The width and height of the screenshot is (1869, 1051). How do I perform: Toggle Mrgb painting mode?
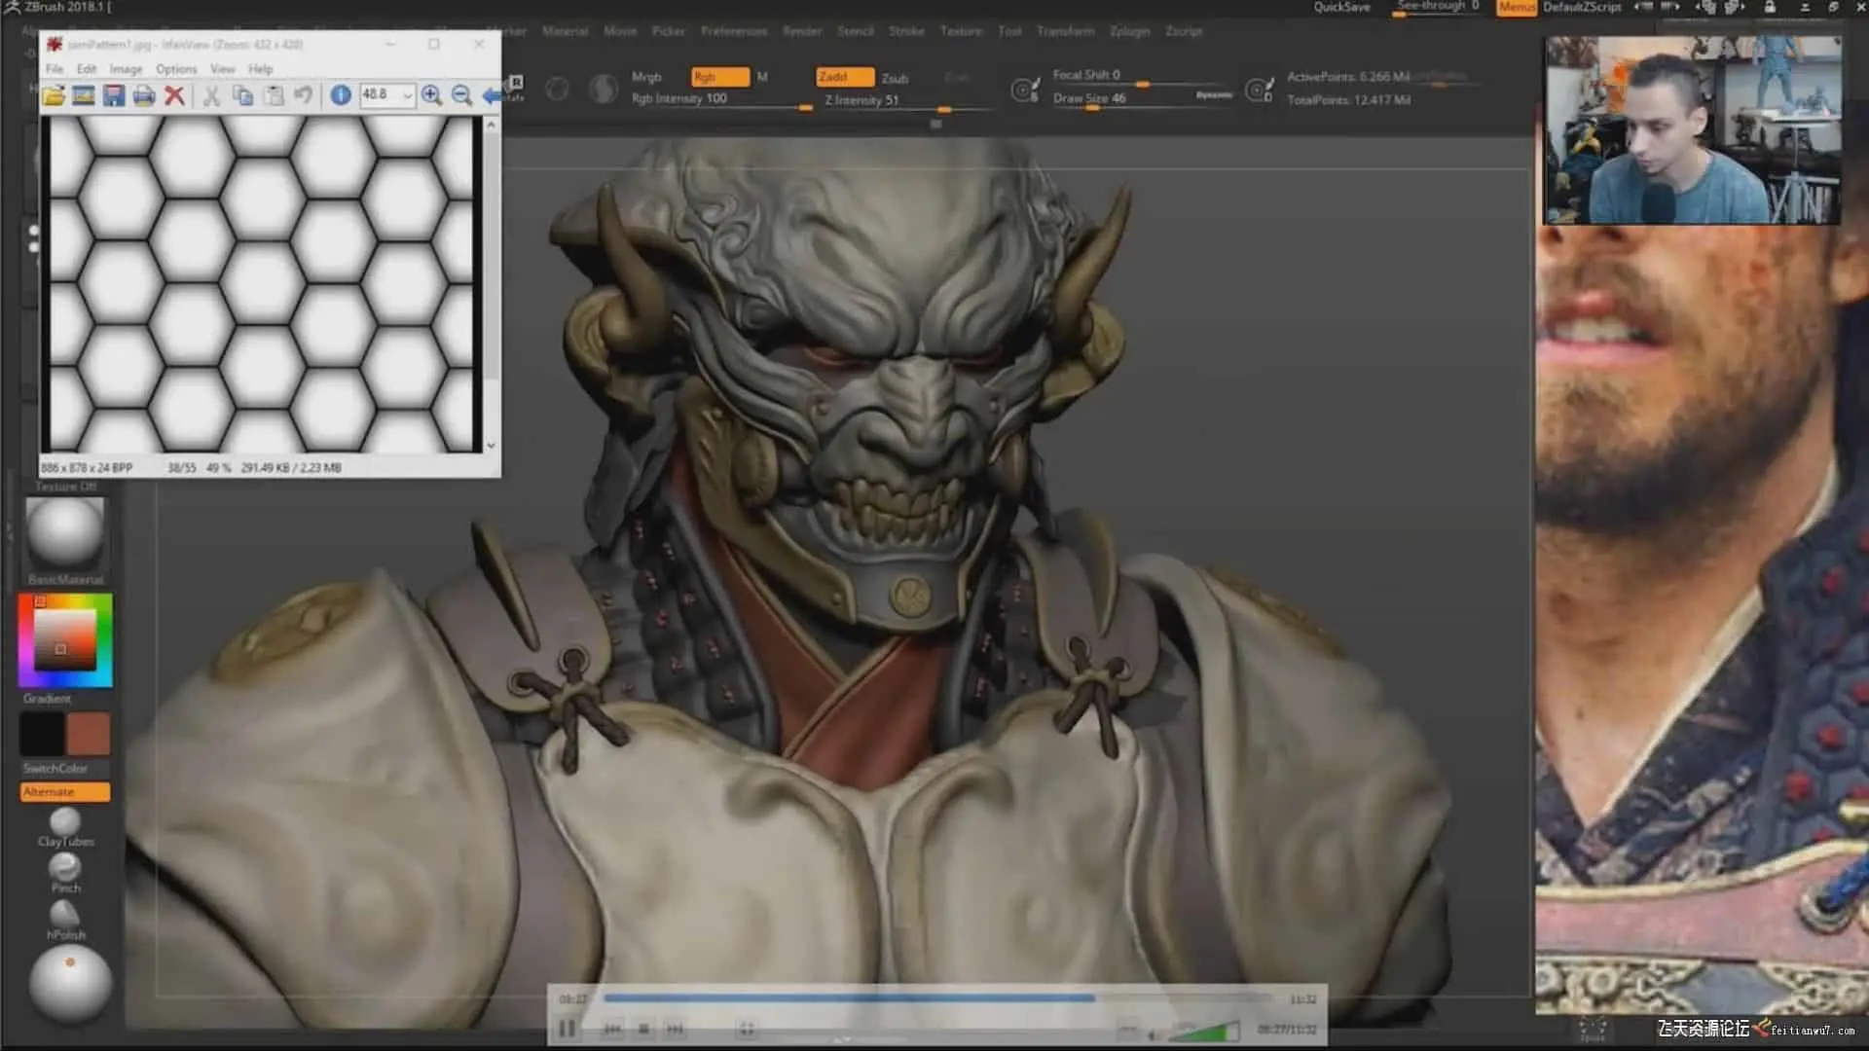(x=646, y=77)
